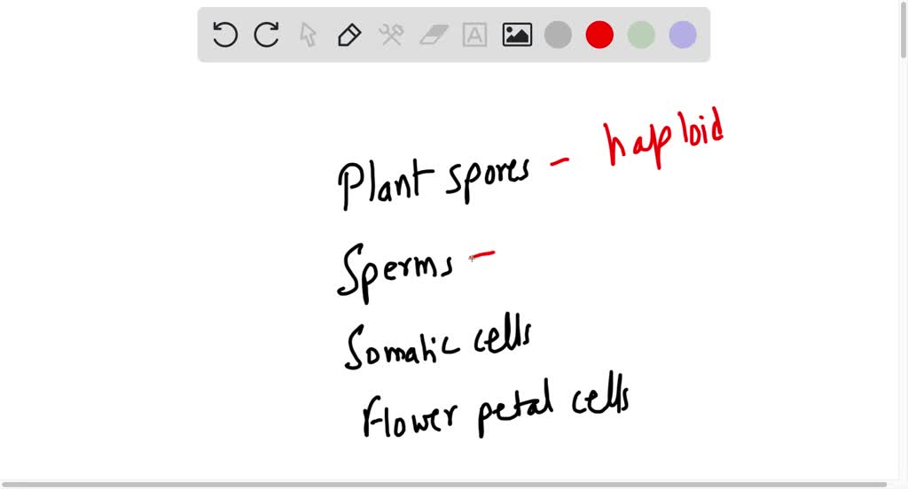
Task: Choose the purple color swatch
Action: click(x=683, y=35)
